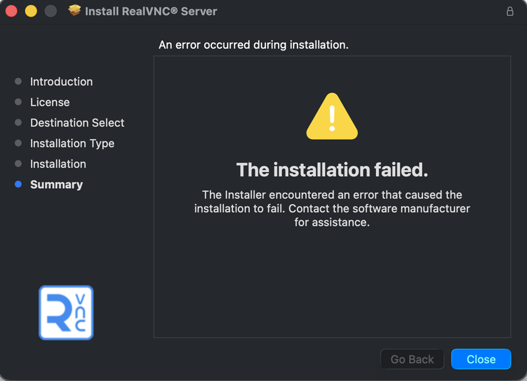Image resolution: width=527 pixels, height=381 pixels.
Task: Click the red window close button
Action: pos(11,11)
